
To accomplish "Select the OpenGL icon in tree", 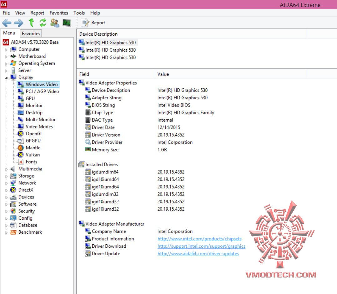I will [x=21, y=134].
